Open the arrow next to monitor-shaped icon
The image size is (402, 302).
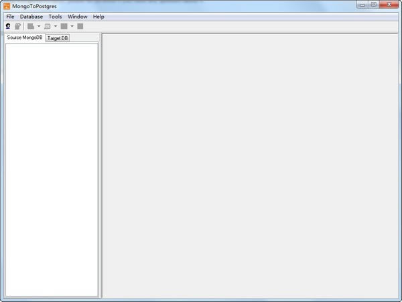(56, 26)
